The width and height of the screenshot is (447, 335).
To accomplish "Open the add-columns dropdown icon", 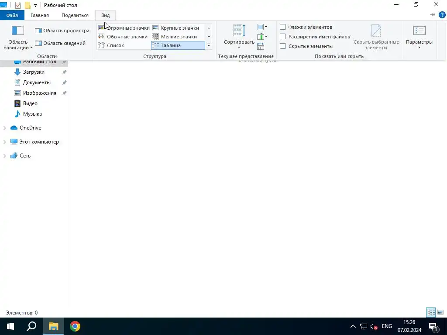I will click(262, 37).
